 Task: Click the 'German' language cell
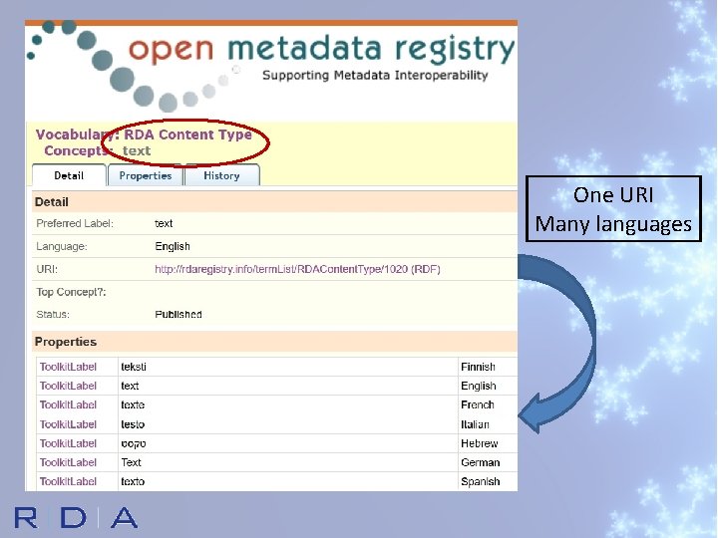(x=481, y=462)
